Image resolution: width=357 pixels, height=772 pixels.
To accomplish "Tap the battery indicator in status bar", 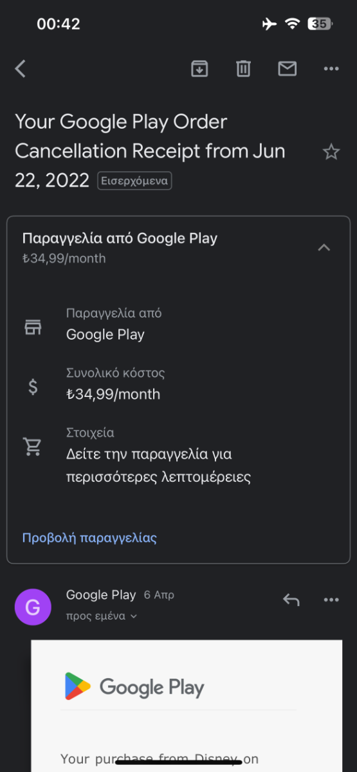I will coord(320,24).
